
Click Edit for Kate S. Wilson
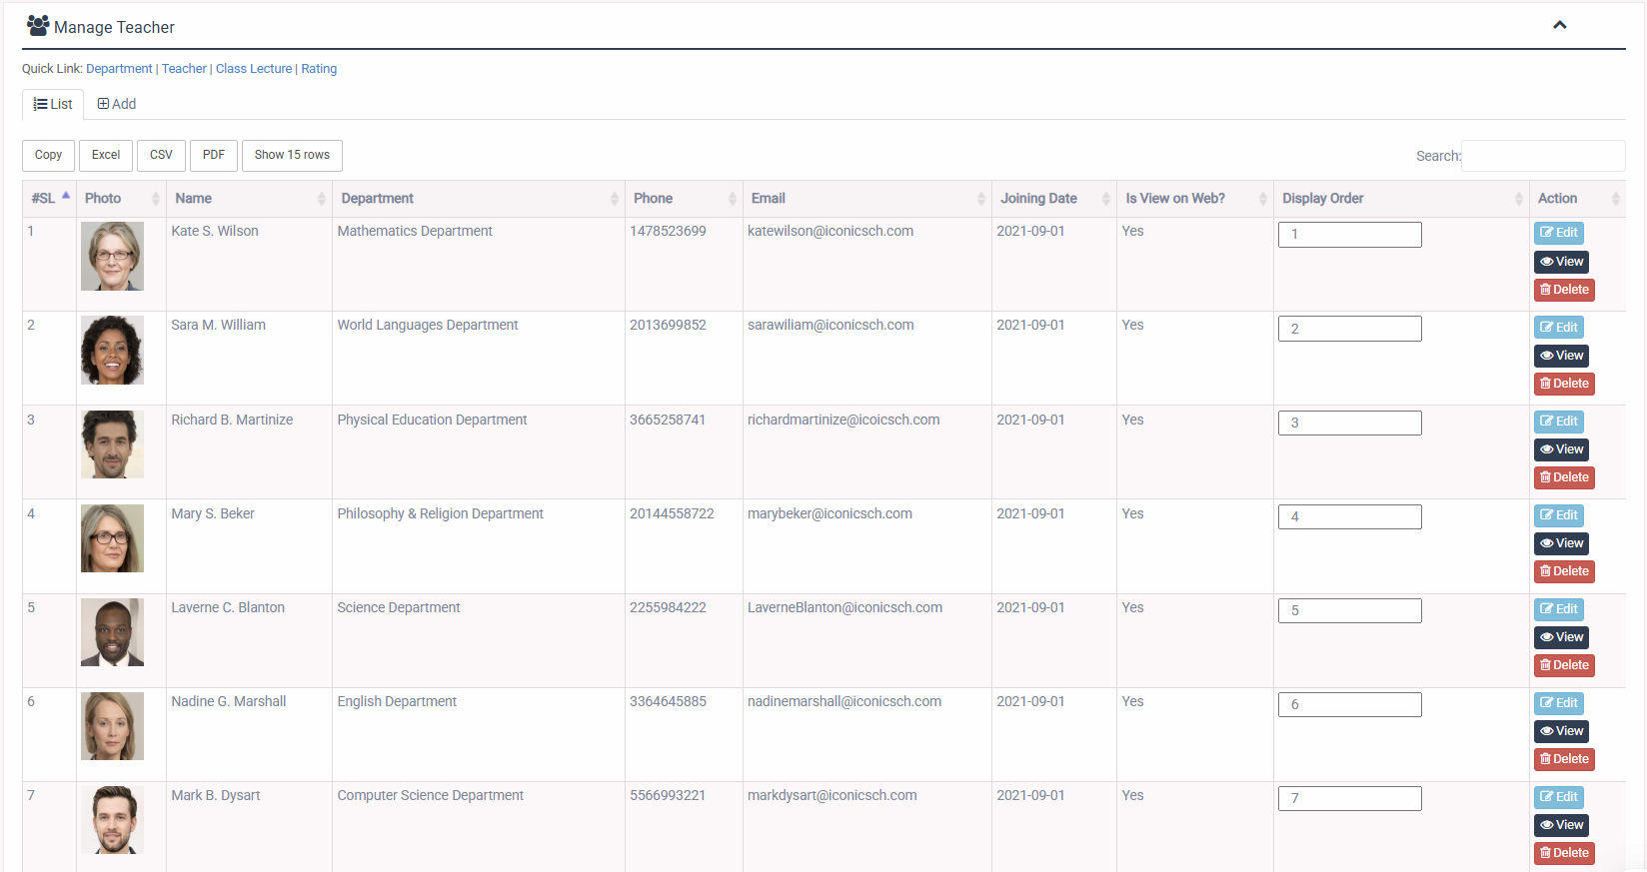click(x=1558, y=233)
